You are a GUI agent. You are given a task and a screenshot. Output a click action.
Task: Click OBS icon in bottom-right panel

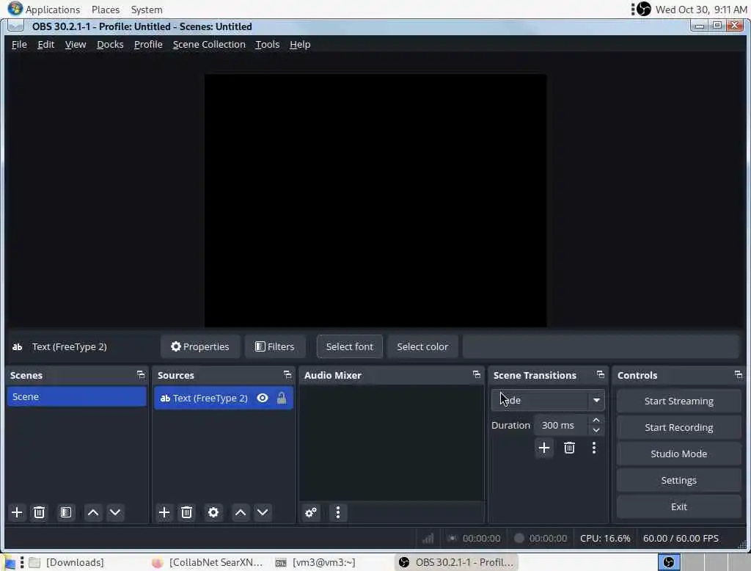click(x=669, y=562)
